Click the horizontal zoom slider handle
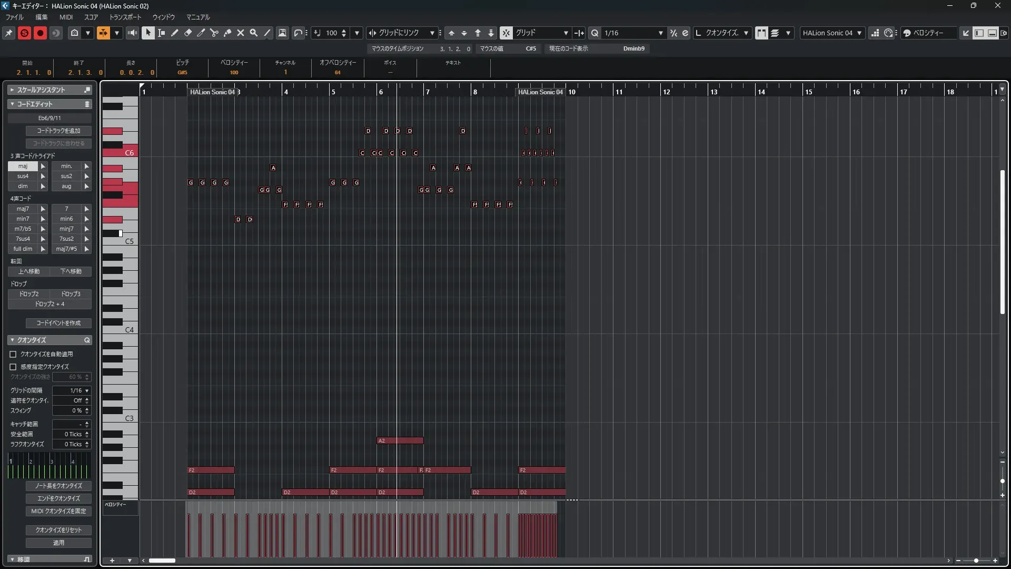 [976, 561]
